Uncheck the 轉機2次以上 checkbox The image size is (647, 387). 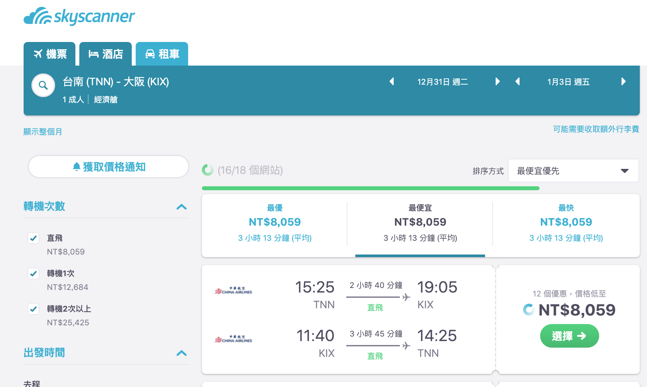tap(33, 309)
